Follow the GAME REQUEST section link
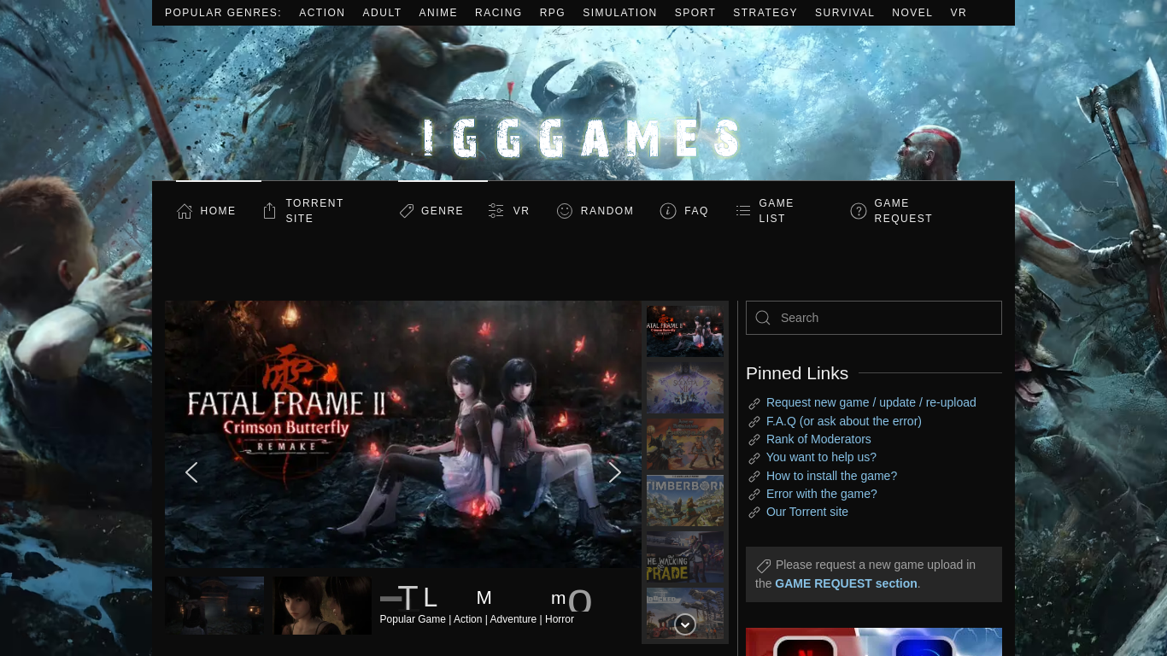 [846, 583]
